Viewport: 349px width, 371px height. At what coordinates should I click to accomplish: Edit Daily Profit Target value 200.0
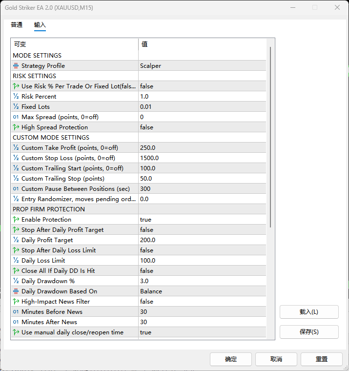pos(202,240)
